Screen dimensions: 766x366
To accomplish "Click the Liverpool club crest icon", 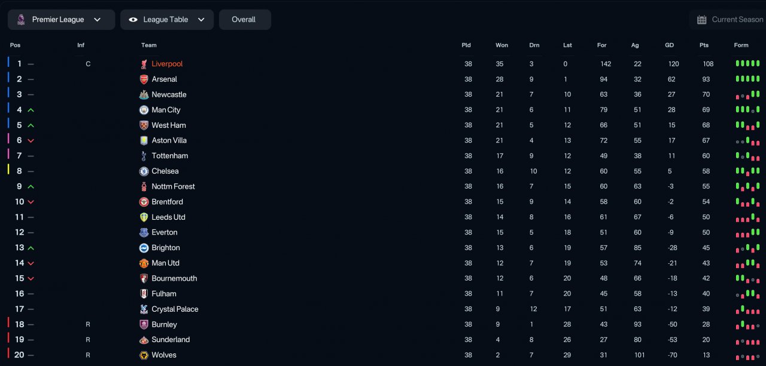I will (x=144, y=64).
